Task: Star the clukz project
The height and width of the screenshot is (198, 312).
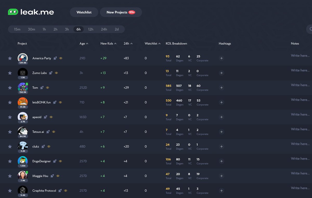Action: click(x=10, y=147)
